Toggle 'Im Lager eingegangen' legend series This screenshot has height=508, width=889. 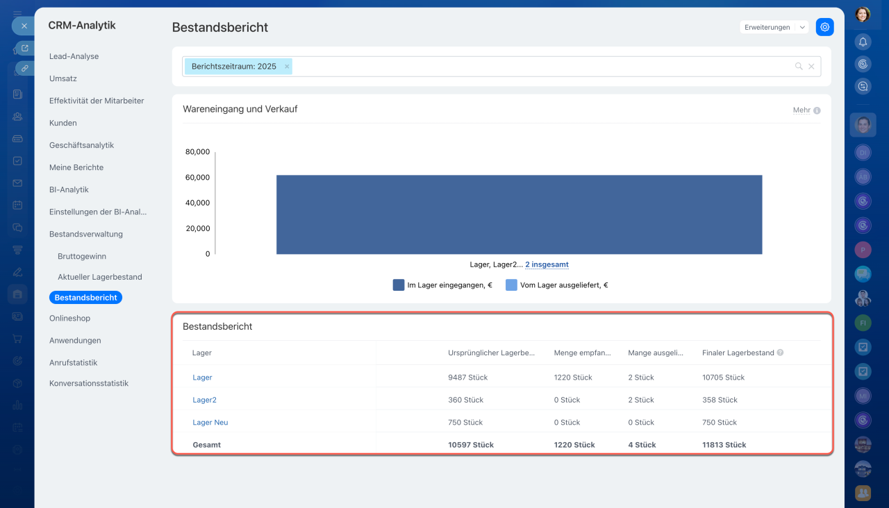442,285
